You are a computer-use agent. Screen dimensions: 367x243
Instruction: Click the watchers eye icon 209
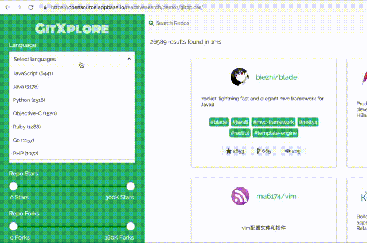(x=288, y=151)
